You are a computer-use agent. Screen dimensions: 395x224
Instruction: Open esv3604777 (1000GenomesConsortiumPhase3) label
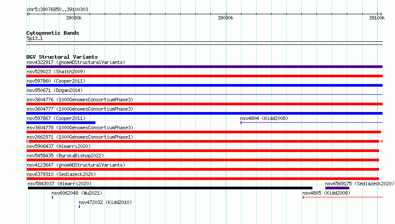tap(80, 109)
